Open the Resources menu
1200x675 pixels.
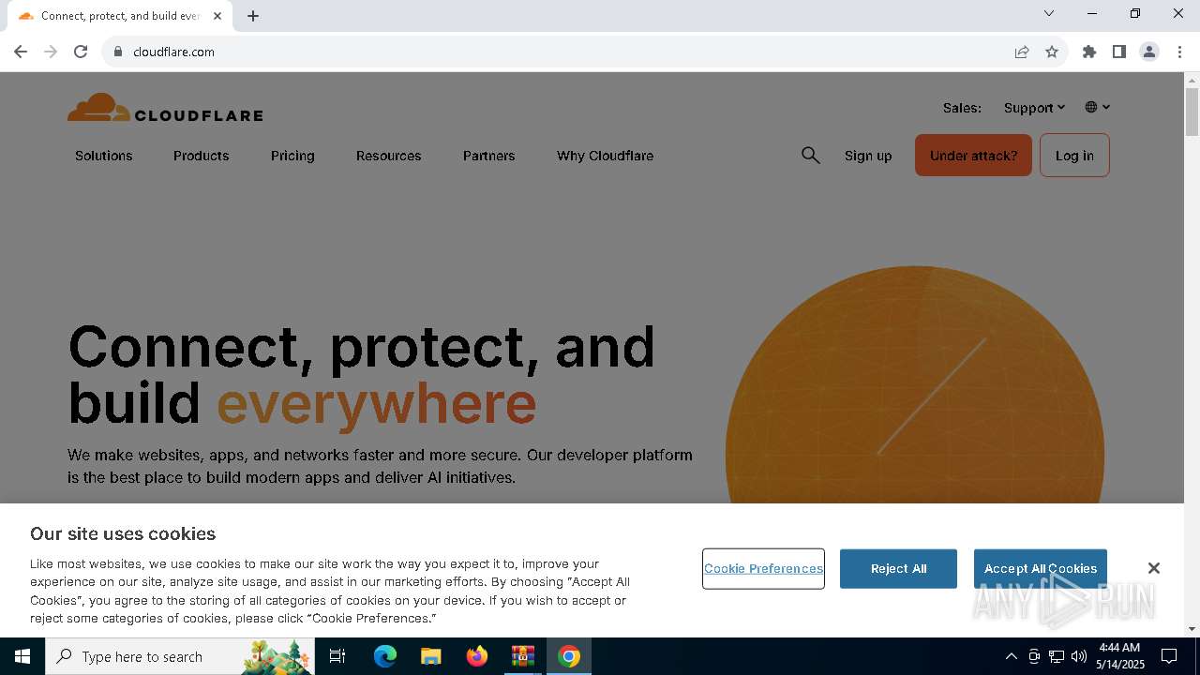point(388,156)
